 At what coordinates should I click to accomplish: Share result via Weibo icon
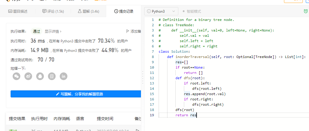[x=28, y=76]
